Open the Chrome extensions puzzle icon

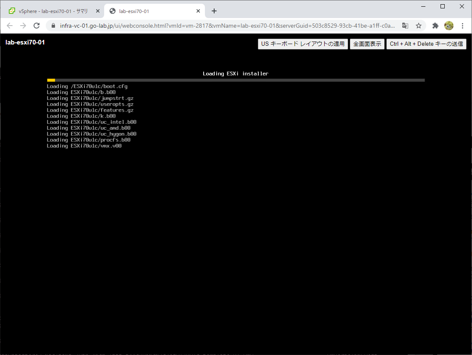[x=435, y=26]
